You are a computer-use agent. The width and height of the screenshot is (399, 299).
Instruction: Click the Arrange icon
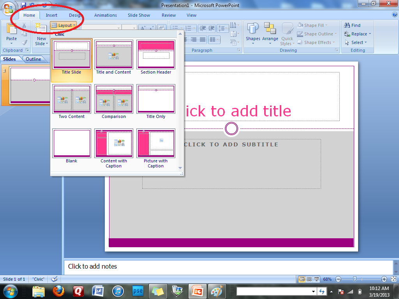tap(270, 28)
